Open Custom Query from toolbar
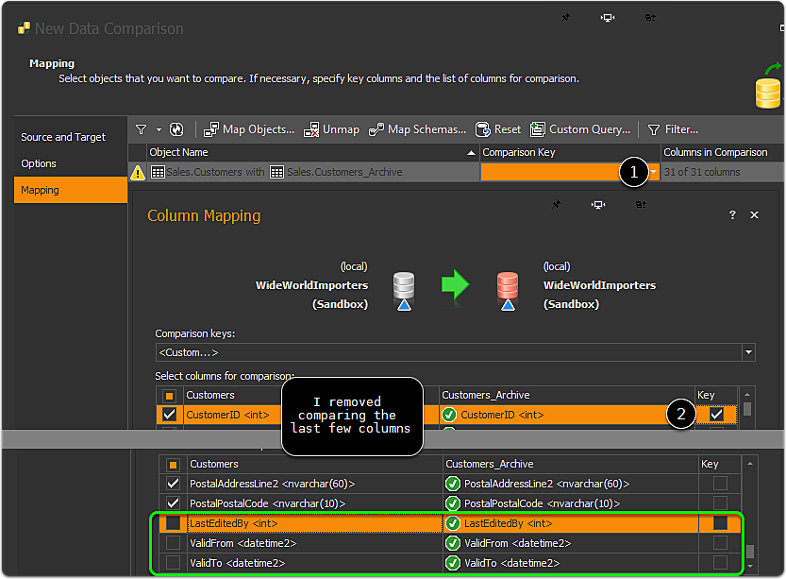This screenshot has width=786, height=579. [580, 129]
